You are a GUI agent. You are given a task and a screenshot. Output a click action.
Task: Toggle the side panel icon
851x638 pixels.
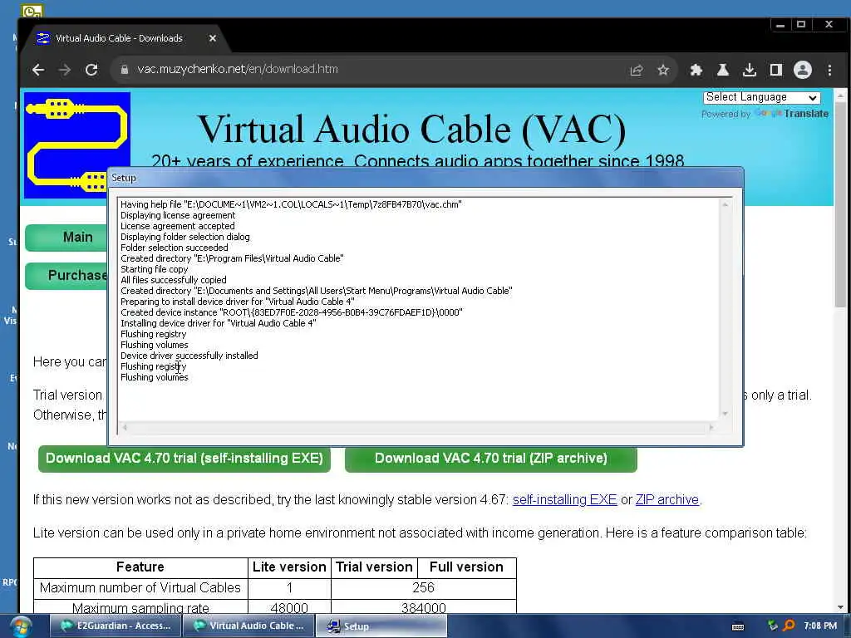[x=776, y=70]
